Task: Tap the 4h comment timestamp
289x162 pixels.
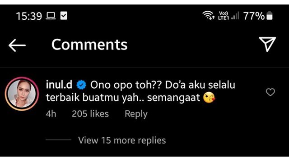Action: pos(51,114)
